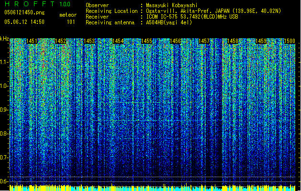Click the 0.7 kHz axis label
The width and height of the screenshot is (301, 191).
pyautogui.click(x=4, y=158)
